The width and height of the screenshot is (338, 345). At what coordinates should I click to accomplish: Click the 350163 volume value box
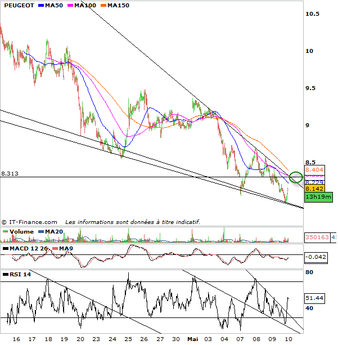[316, 238]
